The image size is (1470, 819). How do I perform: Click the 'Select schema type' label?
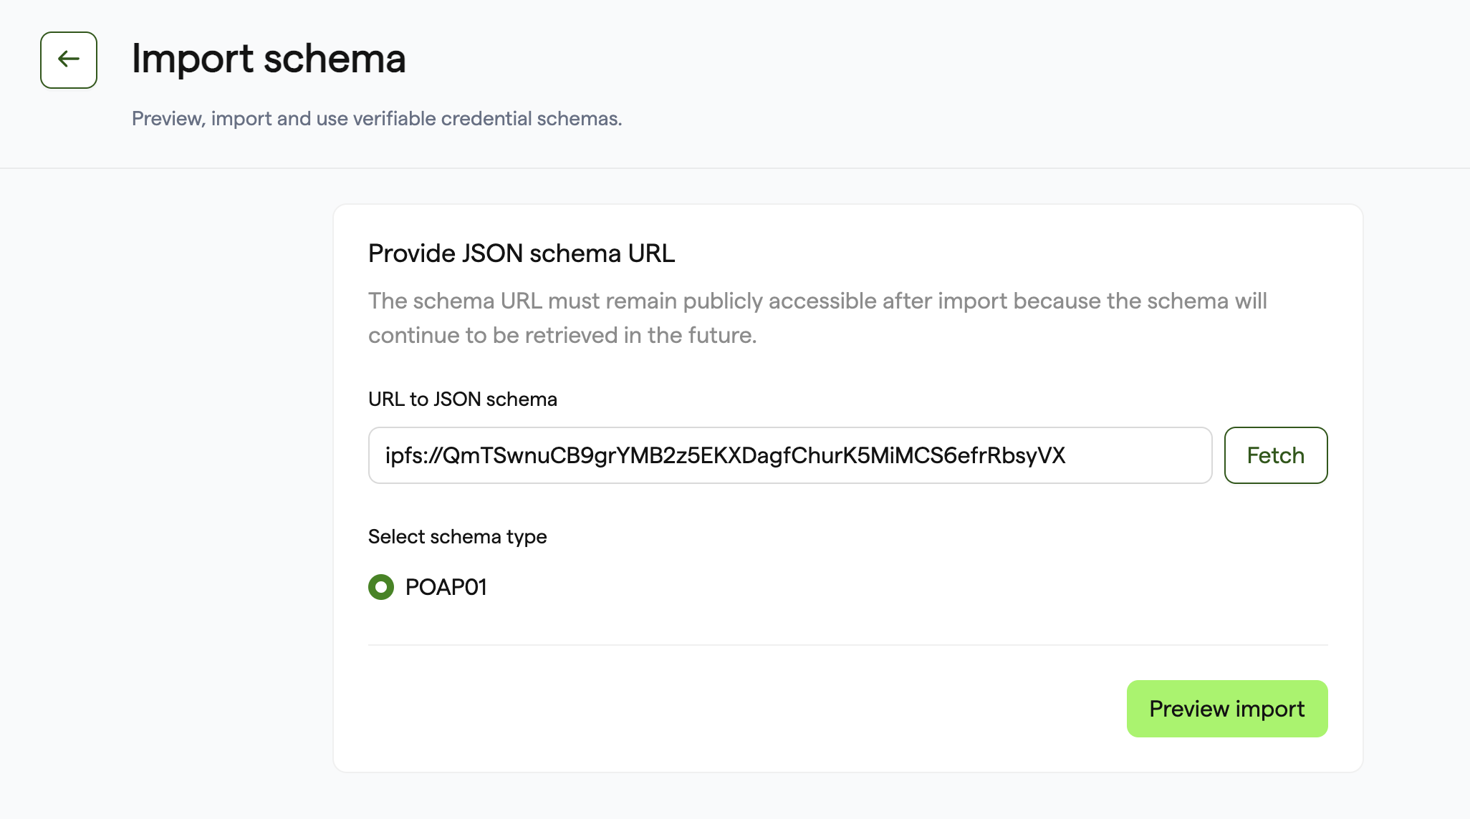457,536
